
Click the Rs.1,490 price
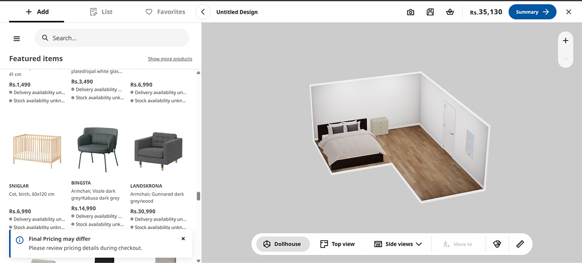pos(20,84)
